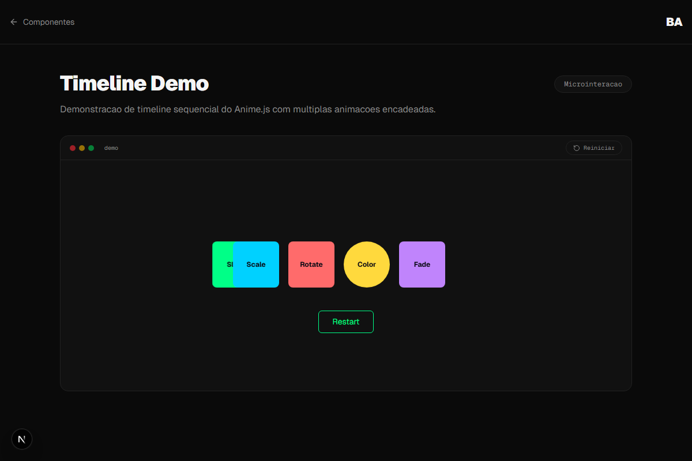Open the Next.js logo badge in the corner

coord(21,439)
